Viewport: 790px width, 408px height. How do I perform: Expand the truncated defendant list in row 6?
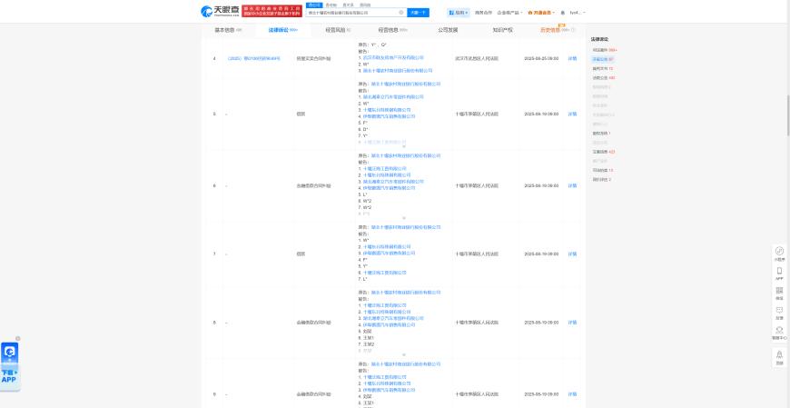point(403,218)
